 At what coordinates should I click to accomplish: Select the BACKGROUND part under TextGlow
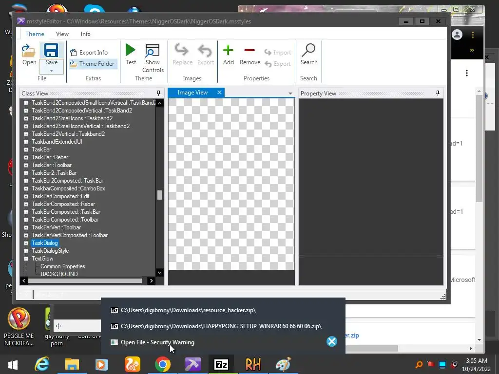pyautogui.click(x=59, y=274)
